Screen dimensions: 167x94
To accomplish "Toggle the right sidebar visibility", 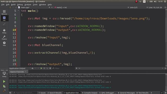I will point(165,93).
